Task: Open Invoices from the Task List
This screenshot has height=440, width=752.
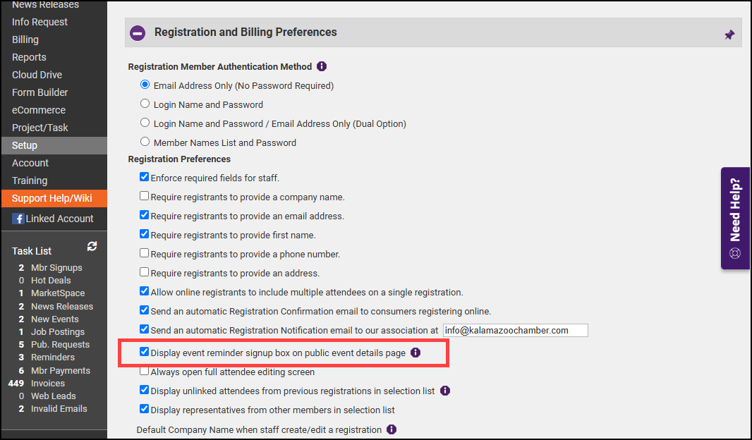Action: click(x=48, y=383)
